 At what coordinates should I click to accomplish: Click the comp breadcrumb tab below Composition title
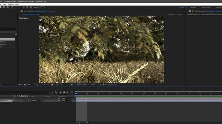coord(31,14)
